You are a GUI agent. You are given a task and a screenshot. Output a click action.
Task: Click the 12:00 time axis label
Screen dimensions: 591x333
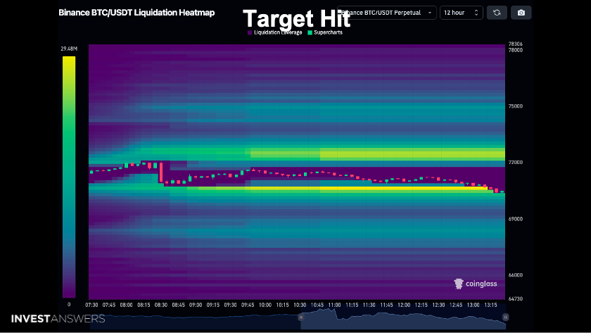(x=404, y=305)
